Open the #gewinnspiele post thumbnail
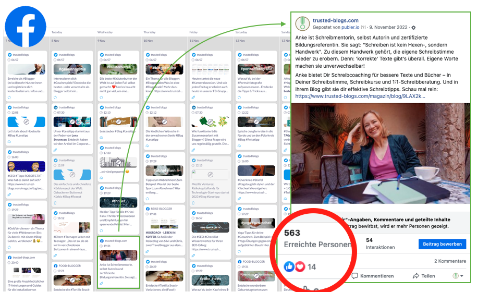Screen dimensions: 490x292 (x=72, y=69)
